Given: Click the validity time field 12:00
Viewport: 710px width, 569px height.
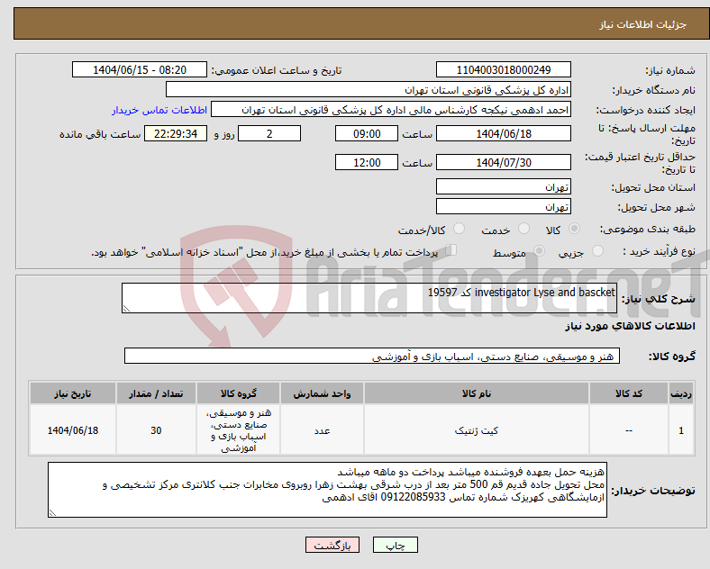Looking at the screenshot, I should (367, 162).
